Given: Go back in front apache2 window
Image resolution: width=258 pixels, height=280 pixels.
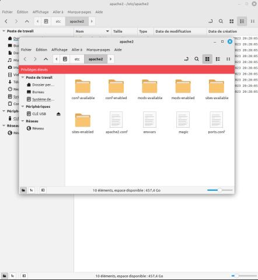Looking at the screenshot, I should tap(25, 59).
